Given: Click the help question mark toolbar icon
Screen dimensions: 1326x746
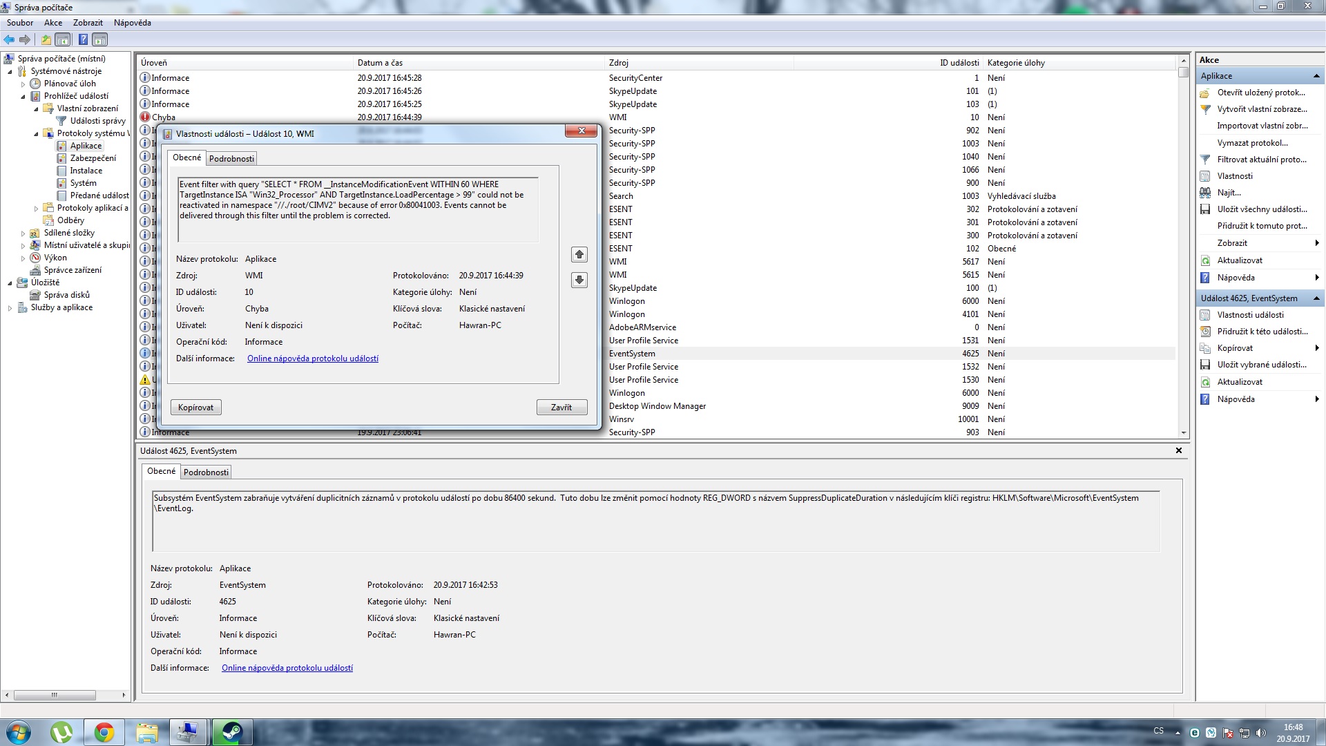Looking at the screenshot, I should click(83, 39).
